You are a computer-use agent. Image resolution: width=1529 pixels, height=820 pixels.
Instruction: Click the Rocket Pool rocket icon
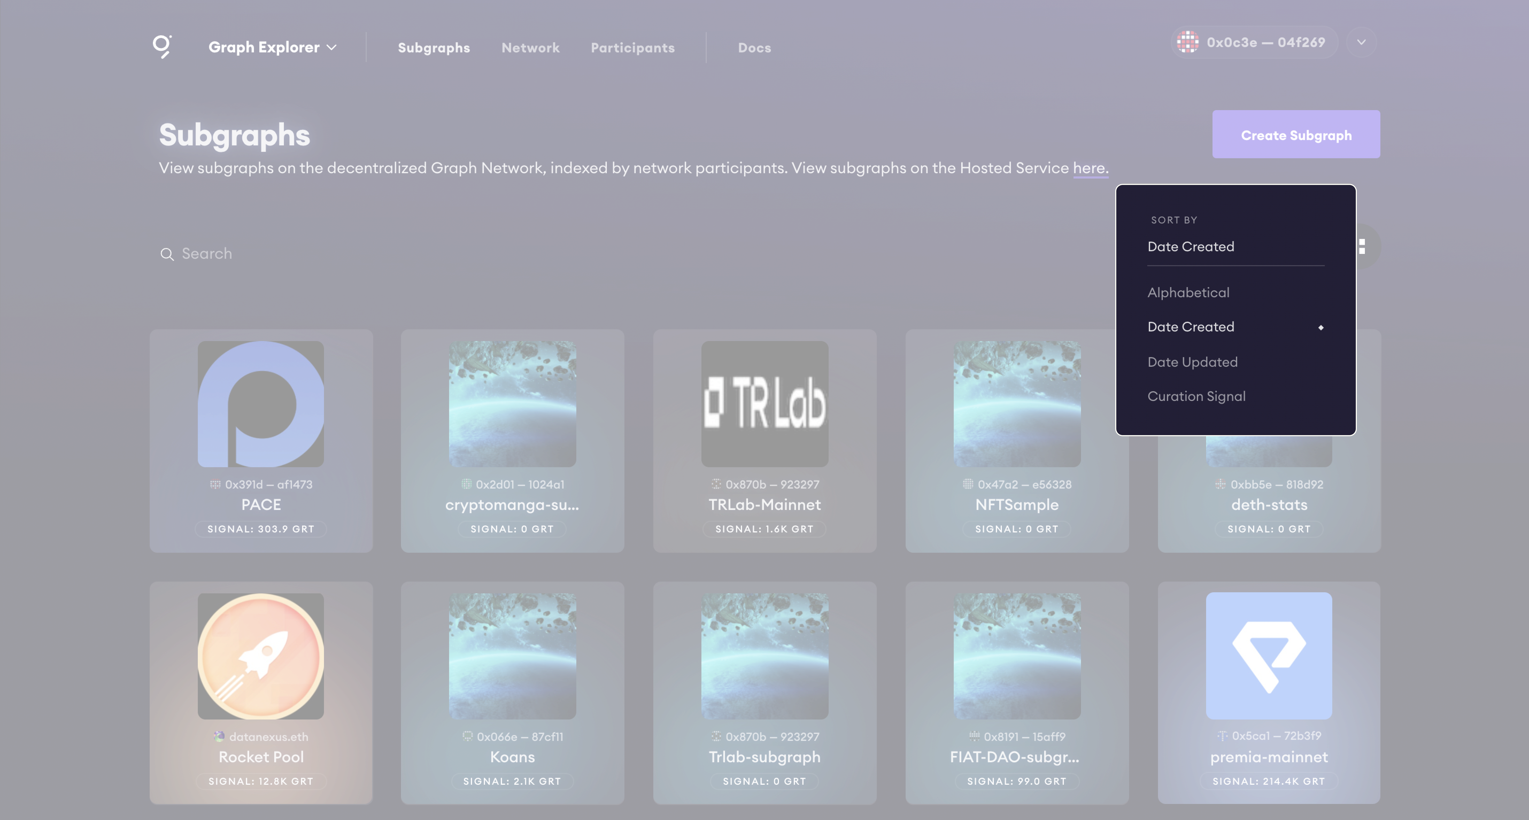pos(261,656)
